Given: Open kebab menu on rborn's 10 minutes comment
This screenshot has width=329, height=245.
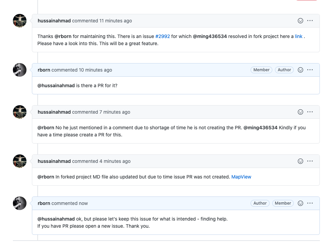Looking at the screenshot, I should tap(310, 70).
